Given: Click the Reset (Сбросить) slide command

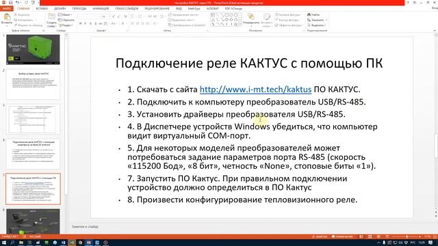Looking at the screenshot, I should (66, 20).
